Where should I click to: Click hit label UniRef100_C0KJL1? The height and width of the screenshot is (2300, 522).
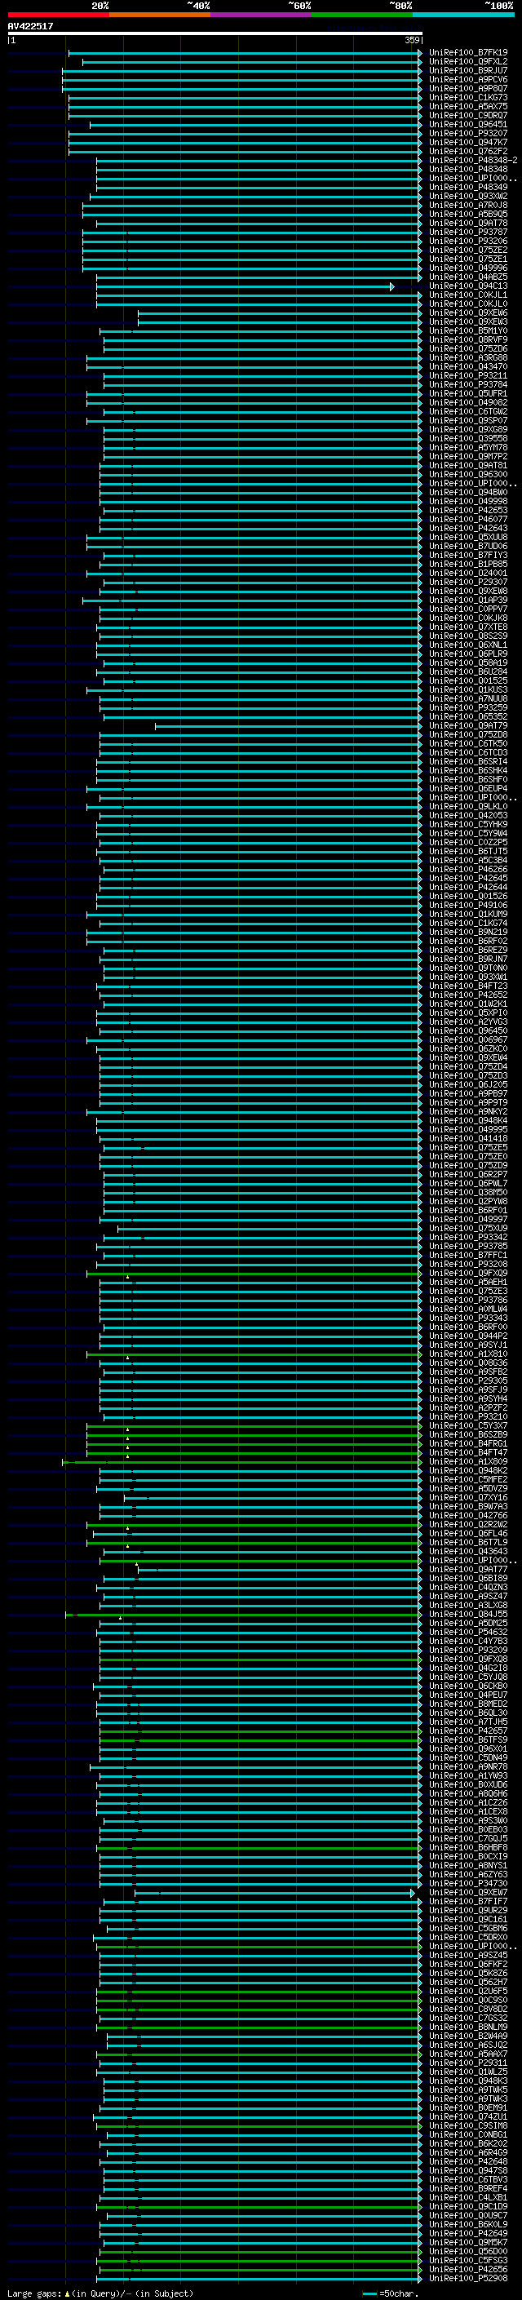[x=467, y=295]
